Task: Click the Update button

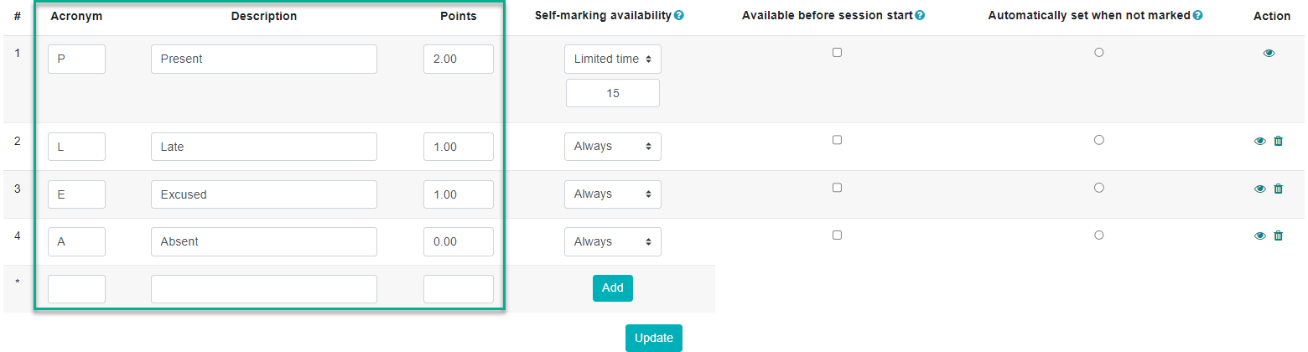Action: pos(654,338)
